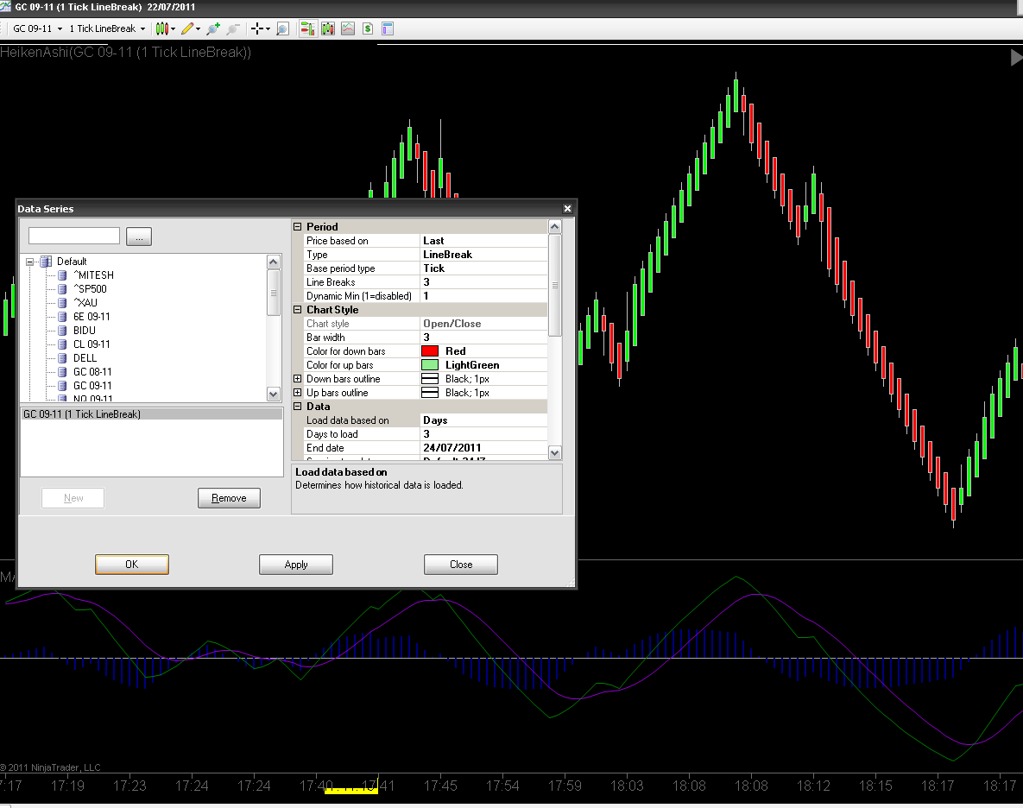Click the Price based on value Last

(x=484, y=241)
